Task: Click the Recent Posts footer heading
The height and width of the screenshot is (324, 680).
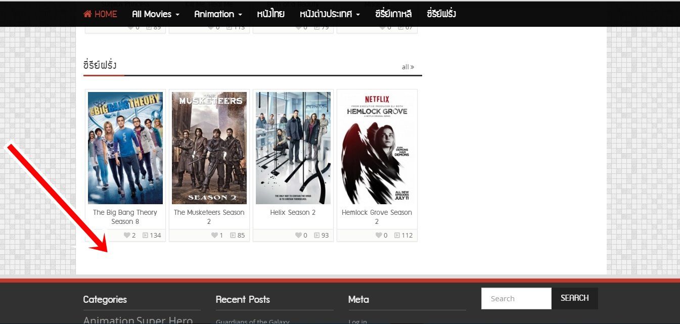Action: coord(243,299)
